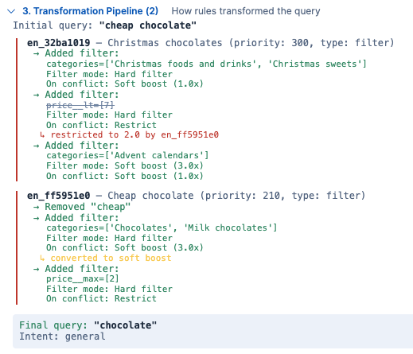Select the 'Advent calendars' categories filter
The height and width of the screenshot is (354, 413).
(x=127, y=155)
